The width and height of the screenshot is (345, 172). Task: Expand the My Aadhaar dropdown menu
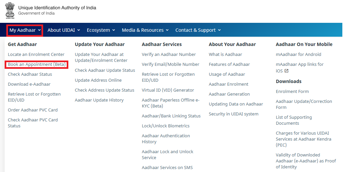tap(25, 30)
